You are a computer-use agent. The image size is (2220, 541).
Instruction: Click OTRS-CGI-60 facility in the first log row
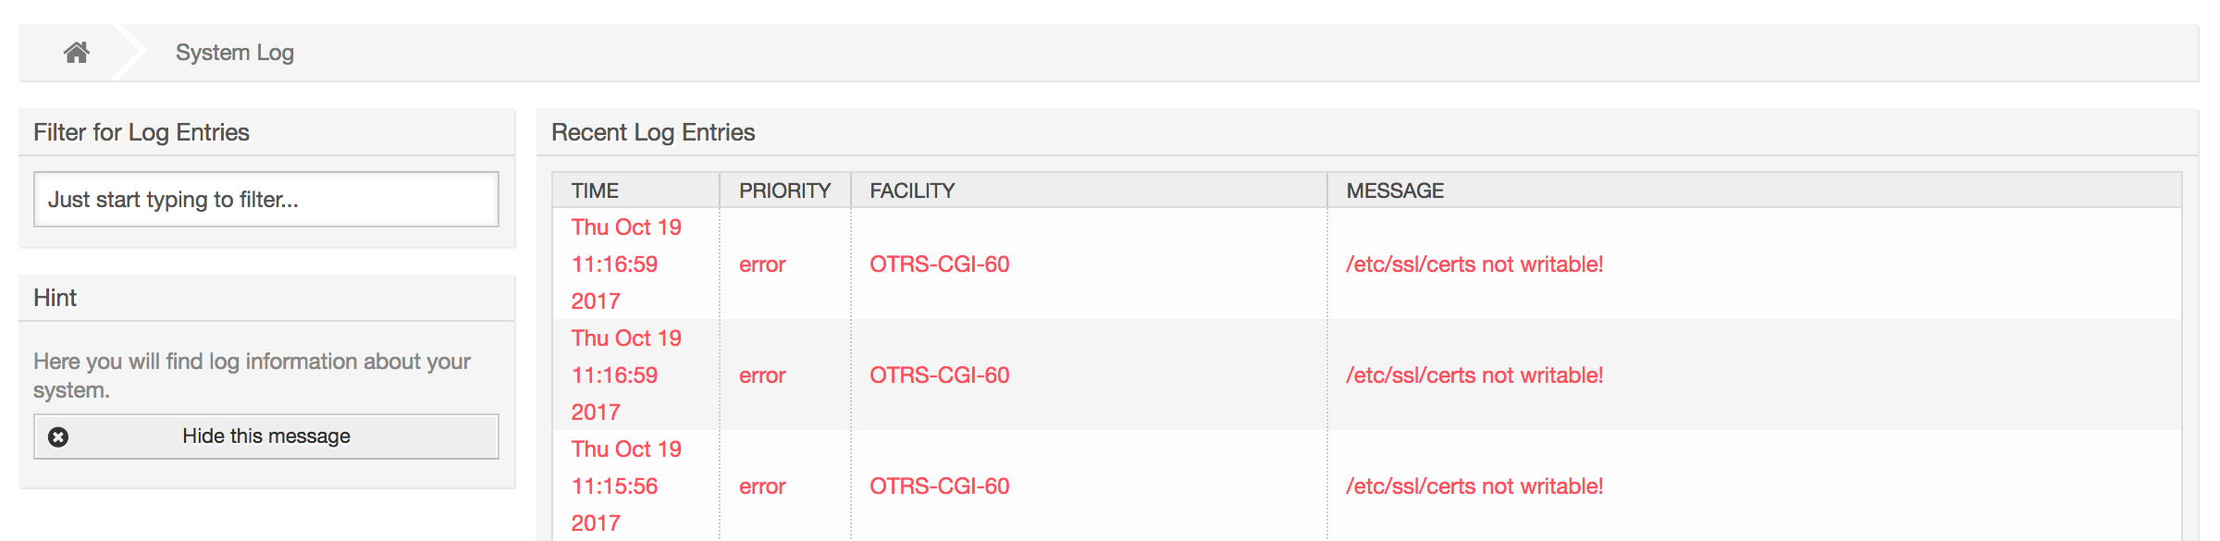939,264
